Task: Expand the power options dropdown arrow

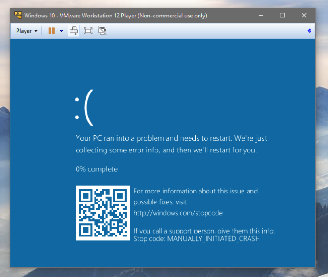Action: pos(61,31)
